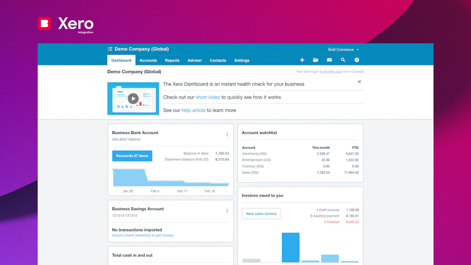471x265 pixels.
Task: Open search with the magnifier icon
Action: pyautogui.click(x=343, y=60)
